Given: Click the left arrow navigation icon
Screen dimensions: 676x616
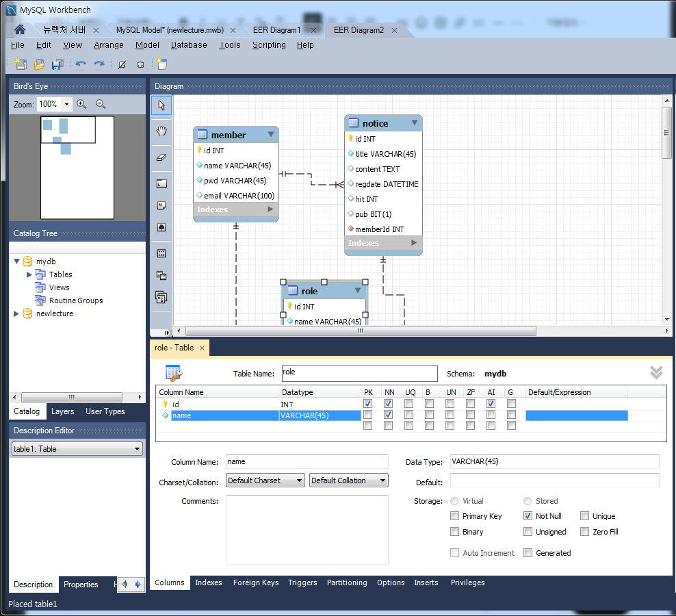Looking at the screenshot, I should [125, 585].
